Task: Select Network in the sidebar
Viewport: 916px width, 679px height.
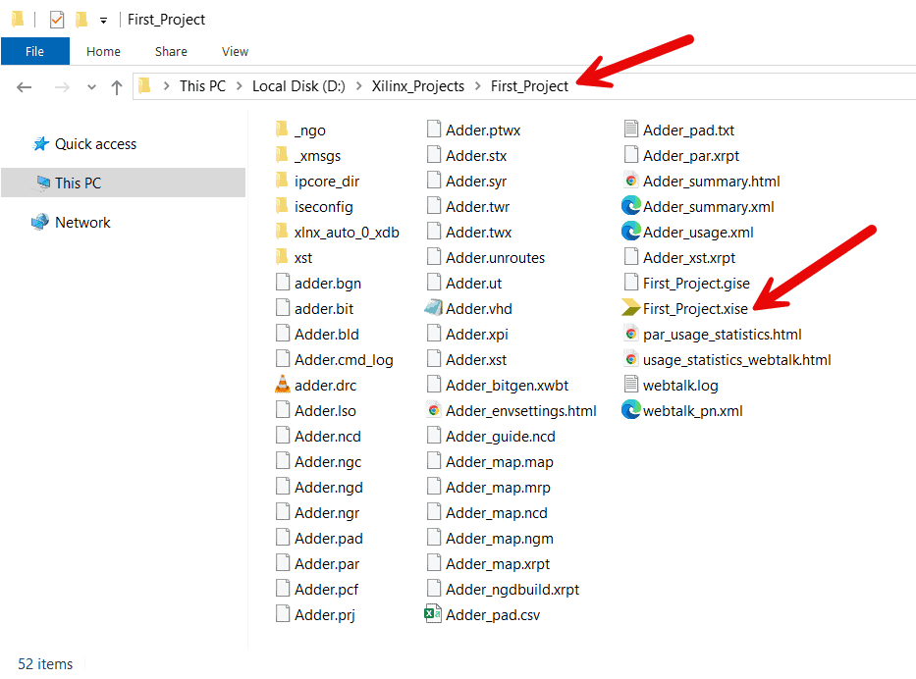Action: tap(81, 222)
